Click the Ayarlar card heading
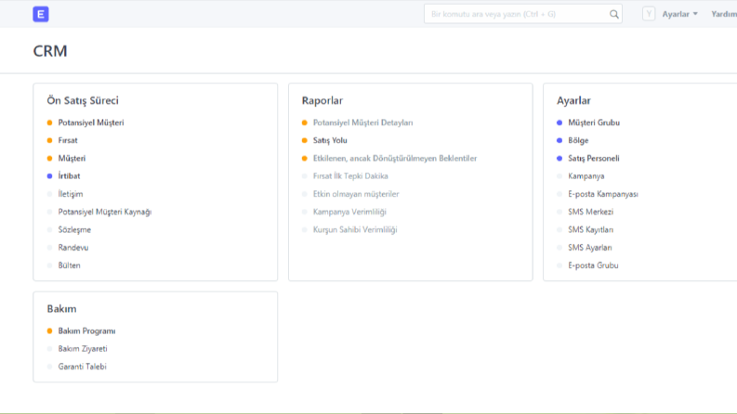737x414 pixels. (x=574, y=100)
